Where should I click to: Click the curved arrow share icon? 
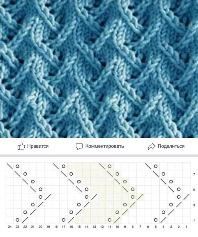151,146
